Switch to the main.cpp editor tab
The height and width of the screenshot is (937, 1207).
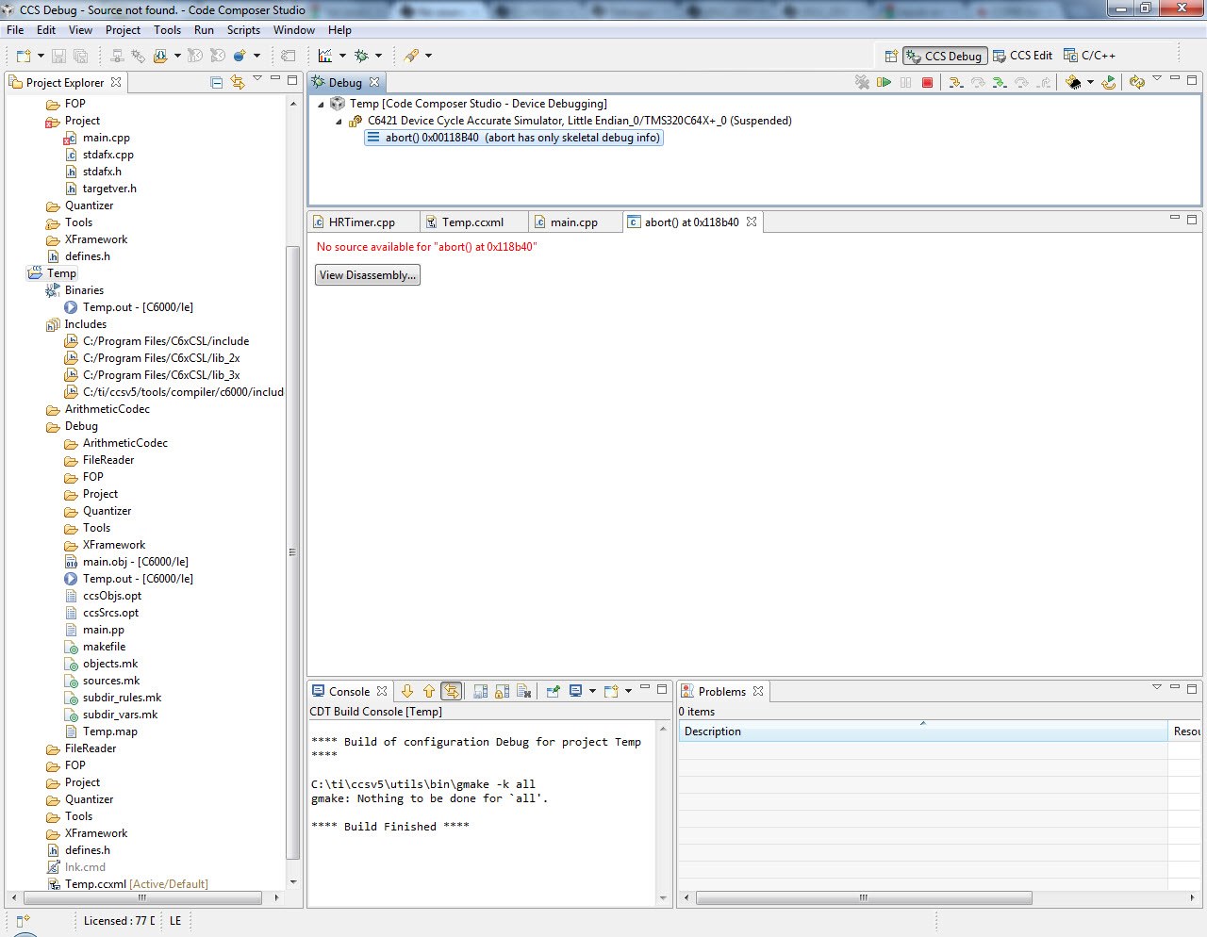click(575, 222)
